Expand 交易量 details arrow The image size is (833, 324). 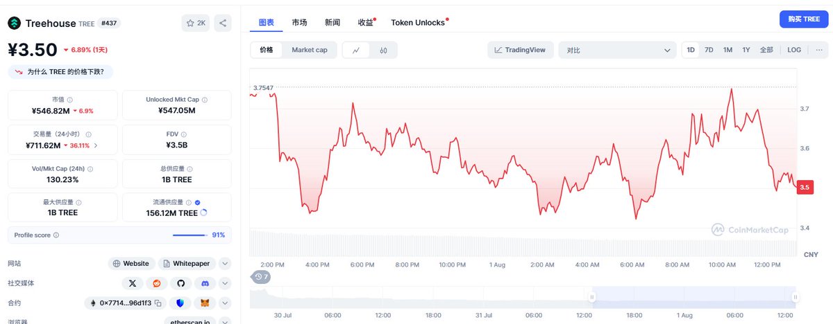(96, 145)
